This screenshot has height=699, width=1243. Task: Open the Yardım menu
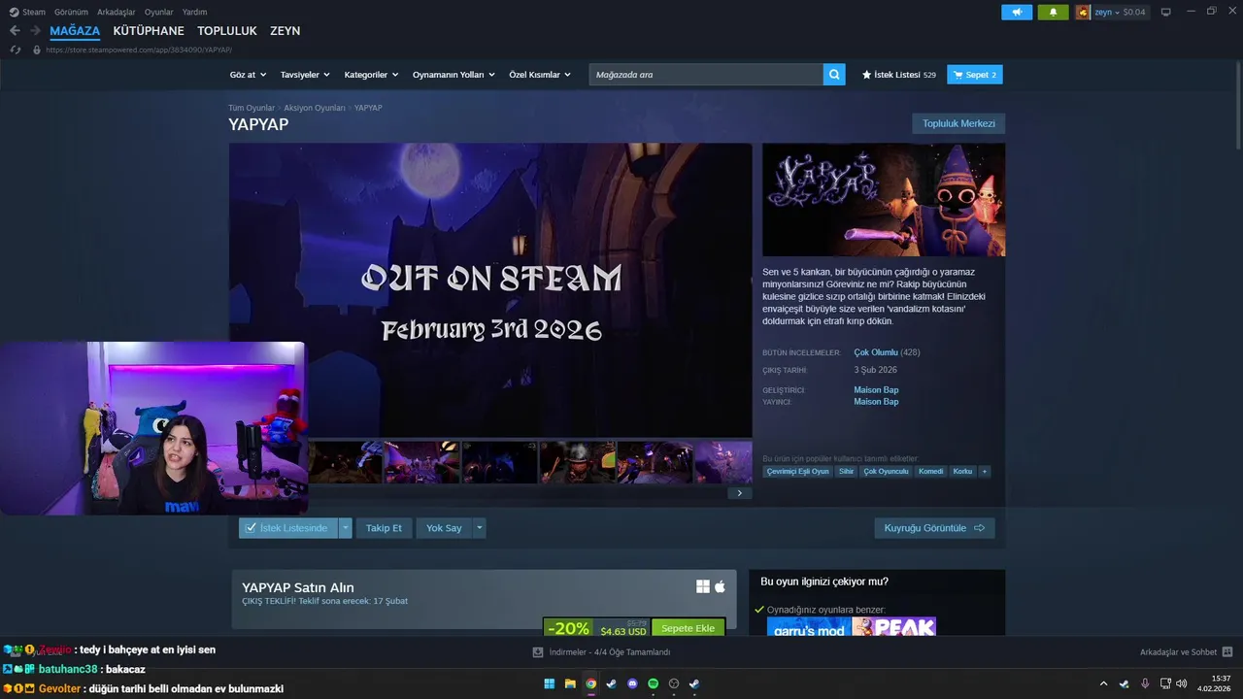tap(194, 12)
